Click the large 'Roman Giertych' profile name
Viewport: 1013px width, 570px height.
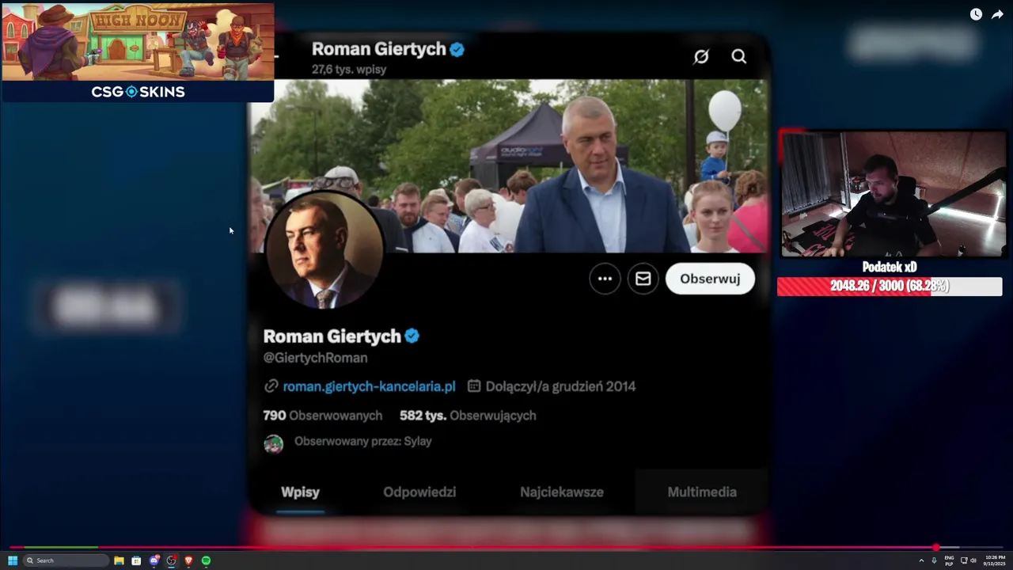(x=332, y=336)
